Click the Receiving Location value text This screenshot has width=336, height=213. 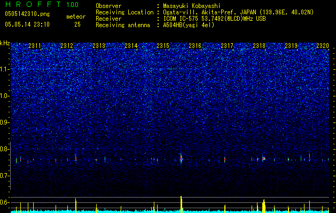239,12
